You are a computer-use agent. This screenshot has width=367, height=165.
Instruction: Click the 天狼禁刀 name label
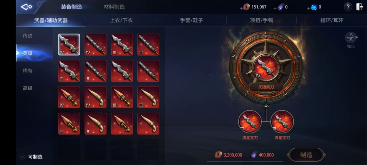(266, 87)
